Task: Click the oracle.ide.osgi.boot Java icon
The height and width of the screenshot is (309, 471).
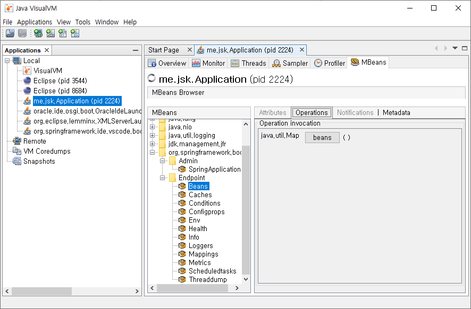Action: [x=27, y=111]
